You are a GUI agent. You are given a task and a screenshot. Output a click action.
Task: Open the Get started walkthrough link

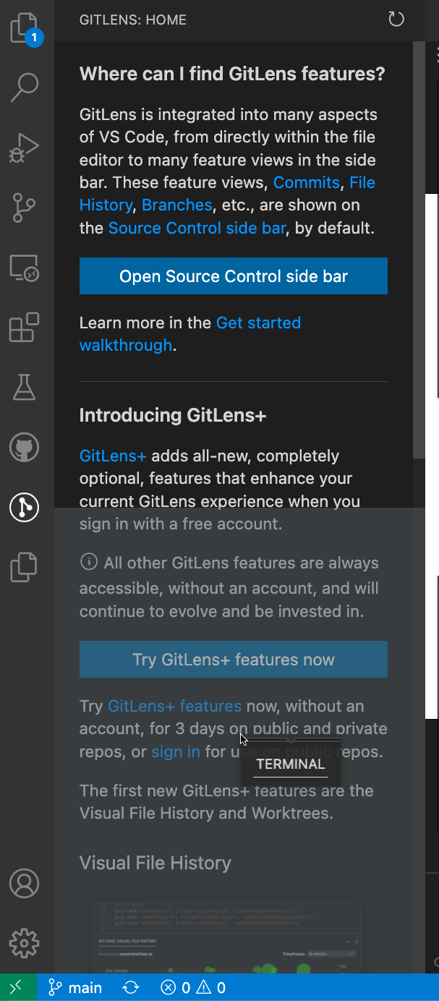tap(258, 323)
